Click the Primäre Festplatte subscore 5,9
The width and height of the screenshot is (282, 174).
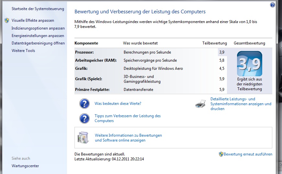point(222,90)
